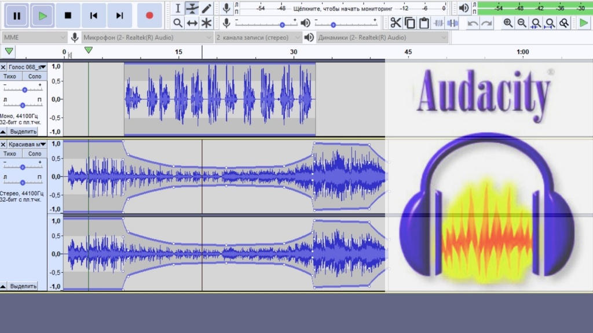Click timeline ruler at the 30 mark

(x=294, y=51)
